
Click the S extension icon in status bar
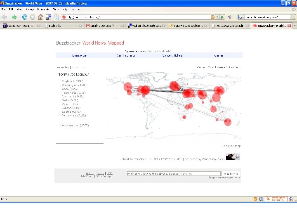click(x=291, y=199)
